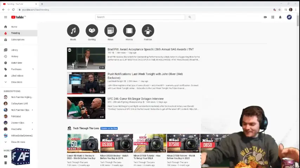Viewport: 300px width, 168px height.
Task: Click the search magnifier button
Action: point(190,17)
